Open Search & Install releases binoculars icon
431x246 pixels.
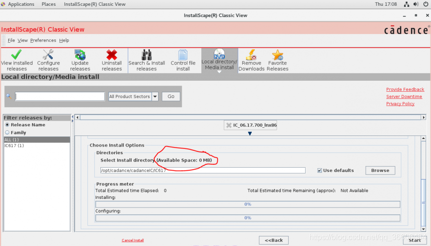point(147,55)
